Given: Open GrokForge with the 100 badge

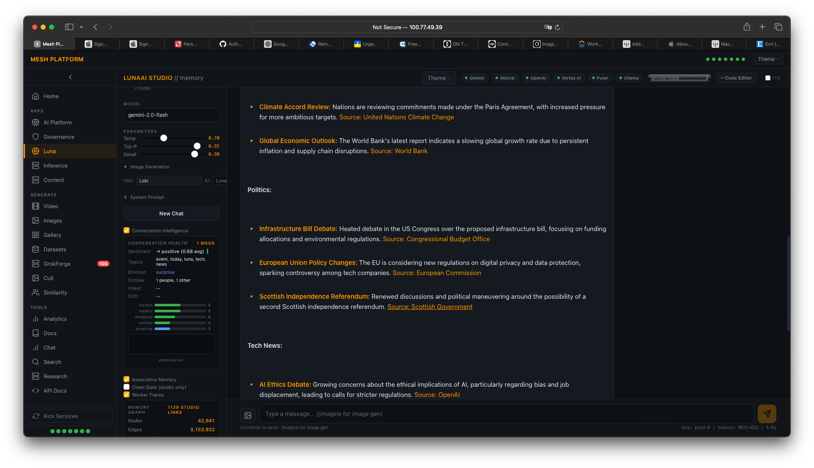Looking at the screenshot, I should [x=56, y=264].
